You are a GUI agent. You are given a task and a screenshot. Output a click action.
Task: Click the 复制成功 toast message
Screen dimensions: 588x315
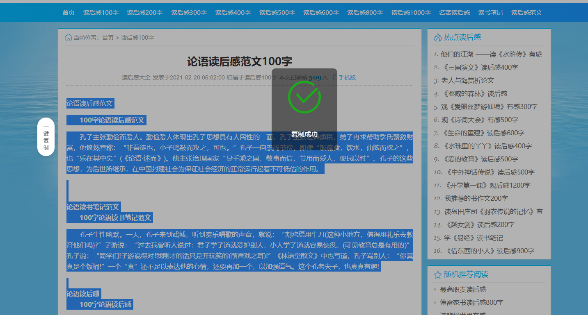tap(304, 134)
